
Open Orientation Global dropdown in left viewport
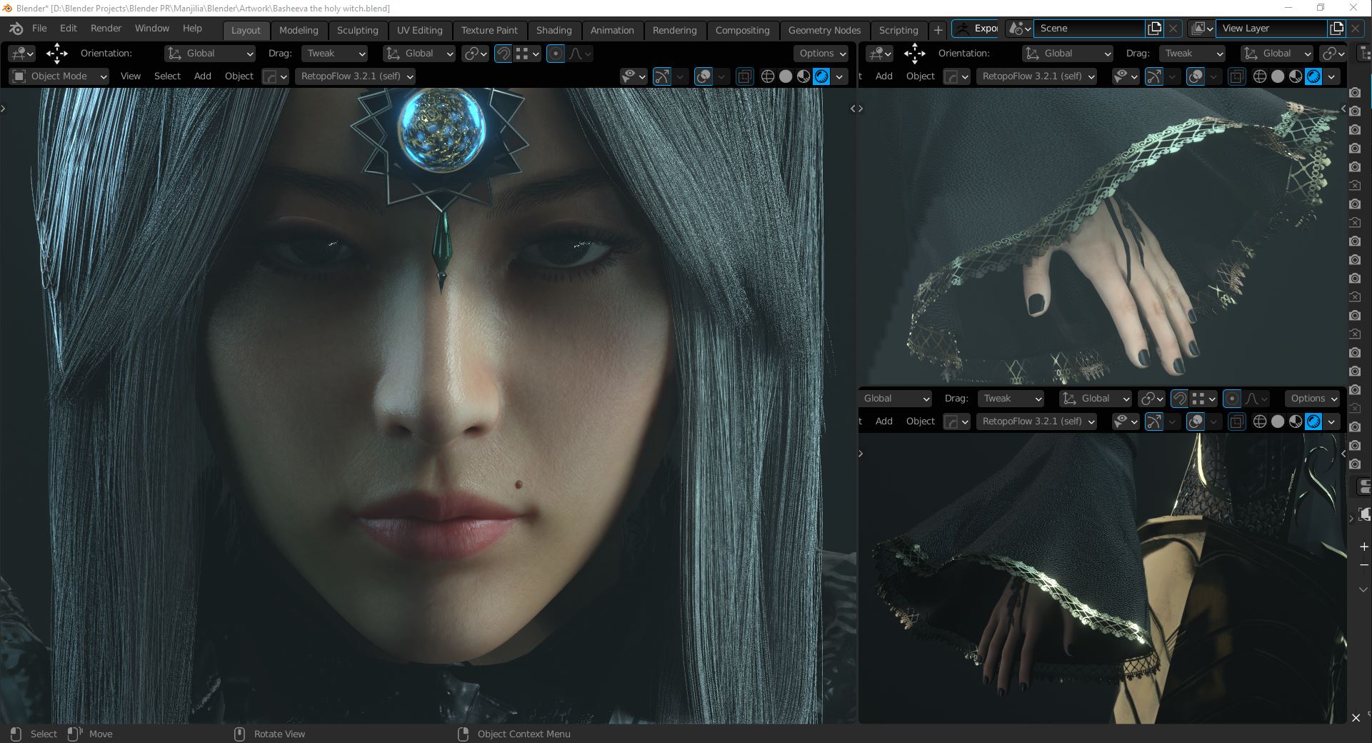tap(210, 54)
